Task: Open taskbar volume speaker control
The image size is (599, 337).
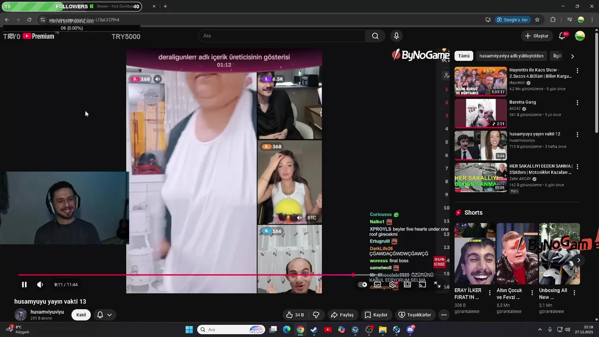Action: click(568, 330)
